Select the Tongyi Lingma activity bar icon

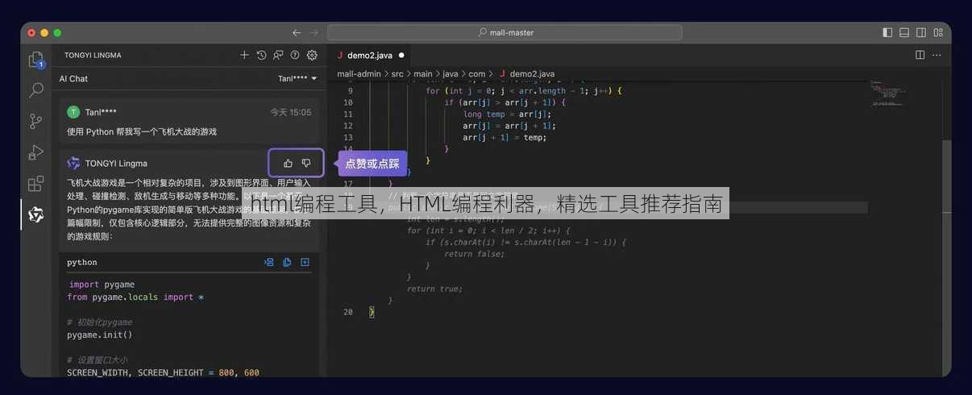pos(36,214)
